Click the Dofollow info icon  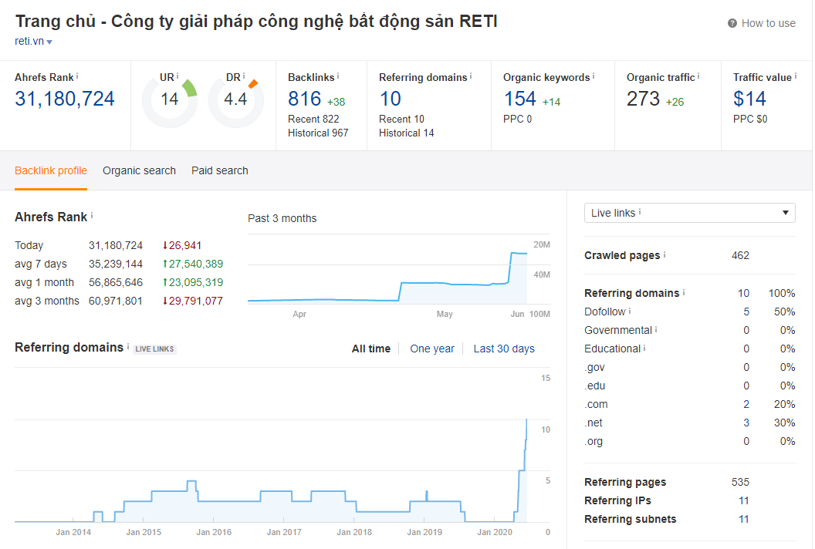[630, 311]
